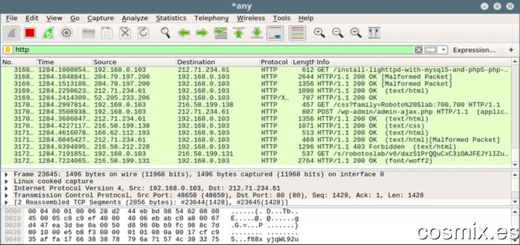Image resolution: width=520 pixels, height=245 pixels.
Task: Zoom in the packet text
Action: 319,33
